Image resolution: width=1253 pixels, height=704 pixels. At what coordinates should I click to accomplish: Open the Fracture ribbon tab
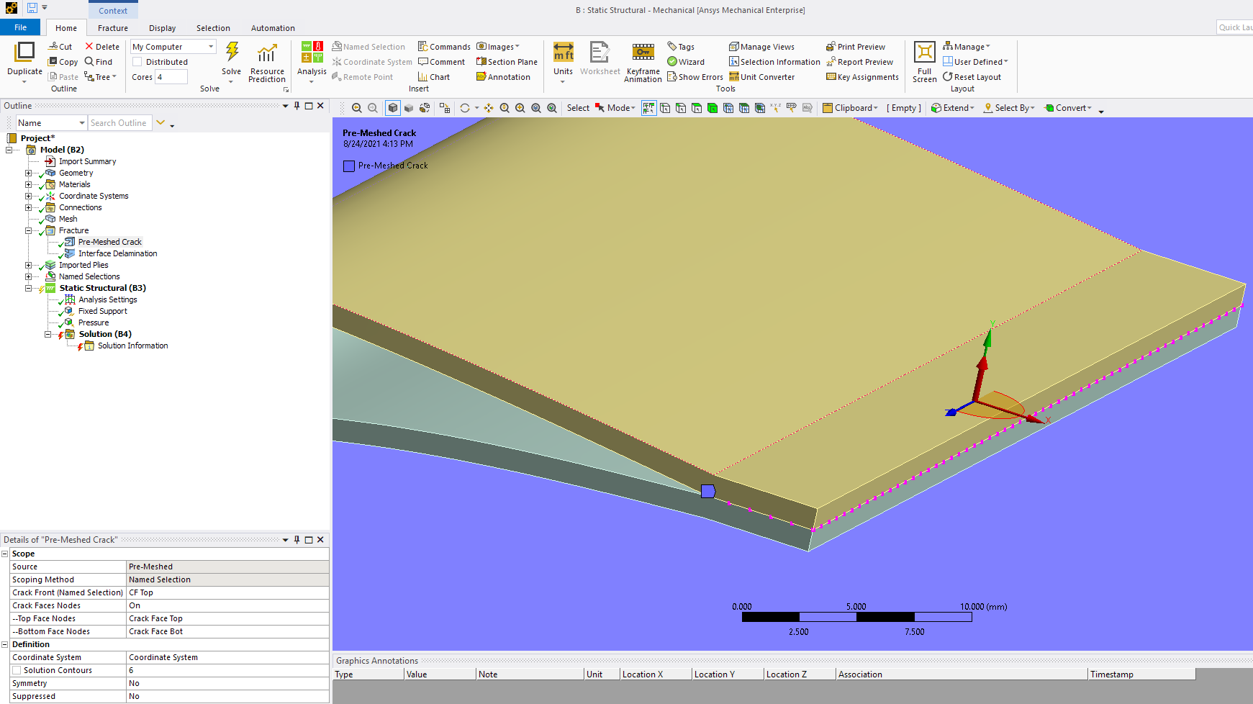point(113,28)
